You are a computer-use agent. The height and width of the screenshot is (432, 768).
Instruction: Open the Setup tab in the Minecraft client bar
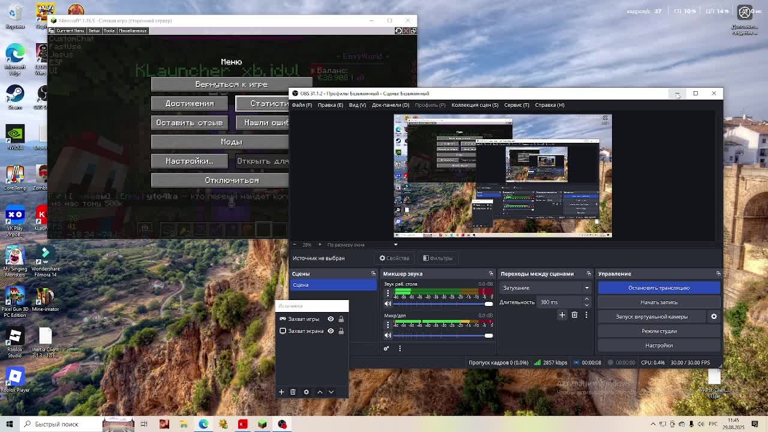point(94,31)
